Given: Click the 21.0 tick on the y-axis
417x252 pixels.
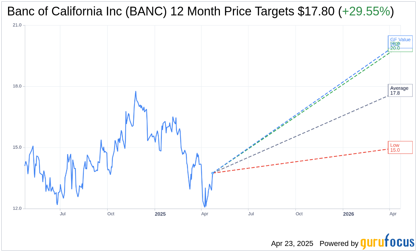Looking at the screenshot, I should point(17,25).
